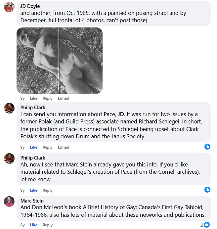Viewport: 217px width, 229px height.
Task: Reply to Philip Clark's Cornell archives comment
Action: tap(48, 190)
